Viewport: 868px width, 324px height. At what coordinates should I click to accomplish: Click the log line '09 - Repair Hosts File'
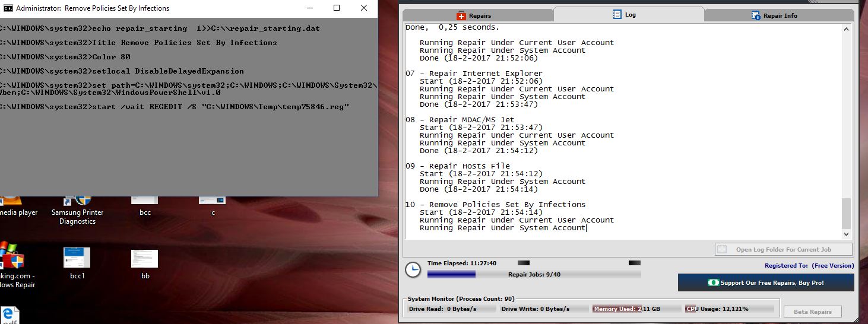point(458,166)
